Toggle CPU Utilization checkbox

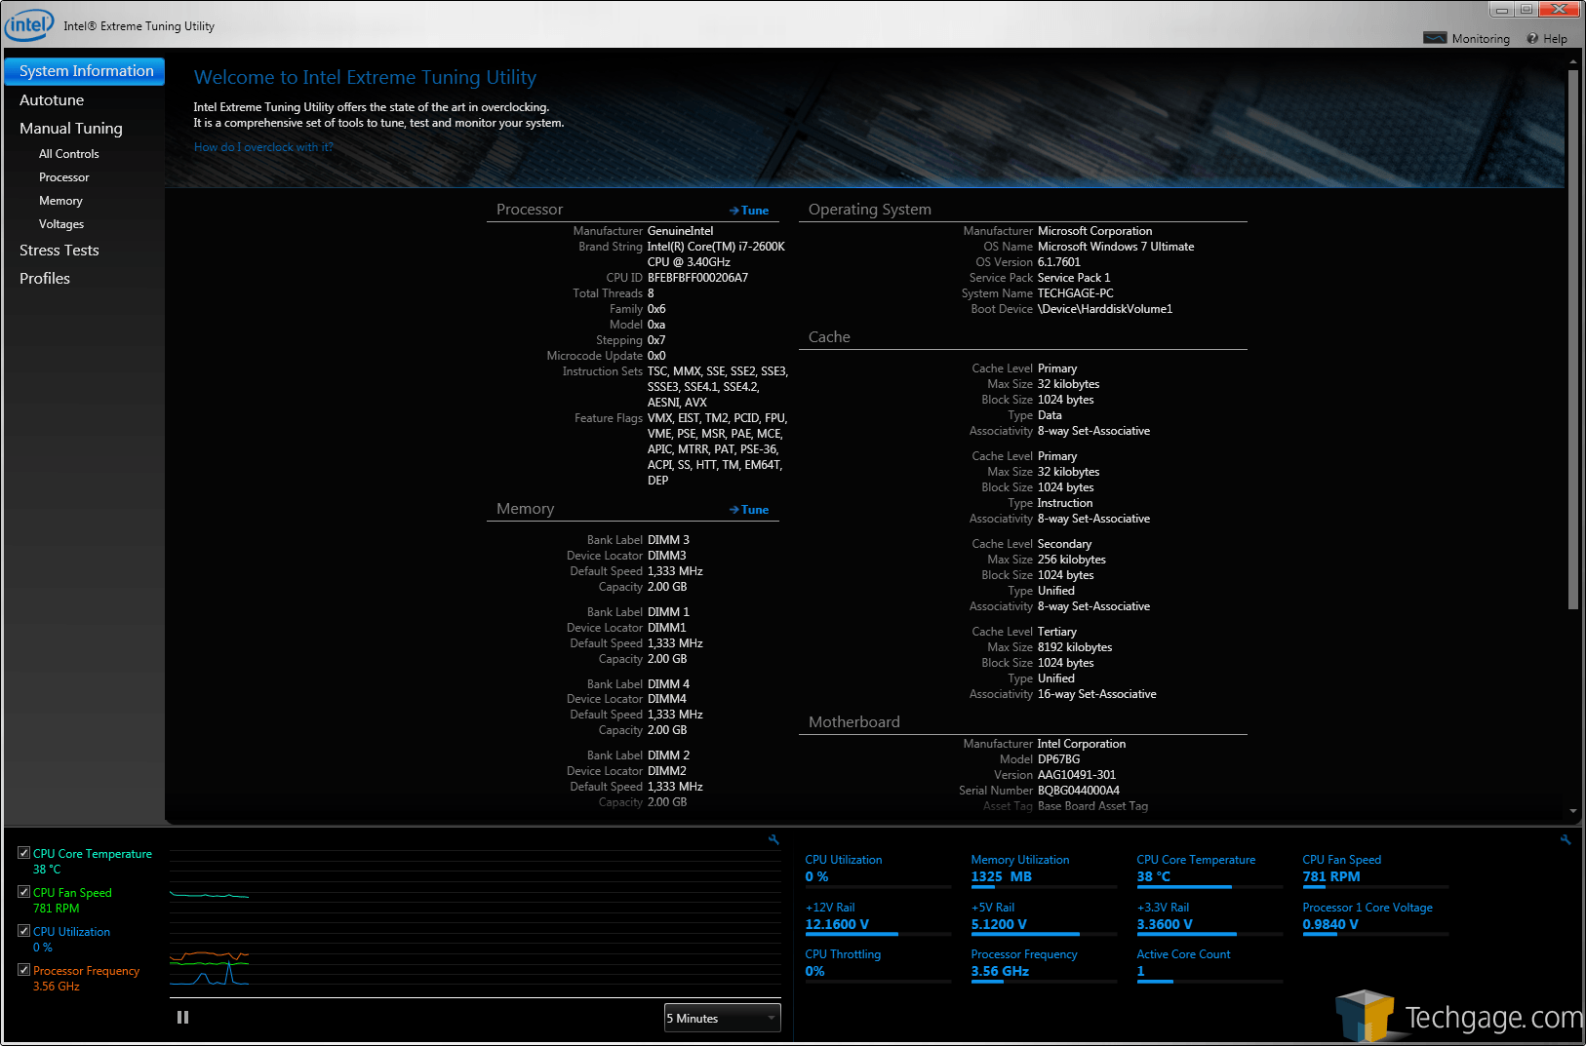coord(23,931)
